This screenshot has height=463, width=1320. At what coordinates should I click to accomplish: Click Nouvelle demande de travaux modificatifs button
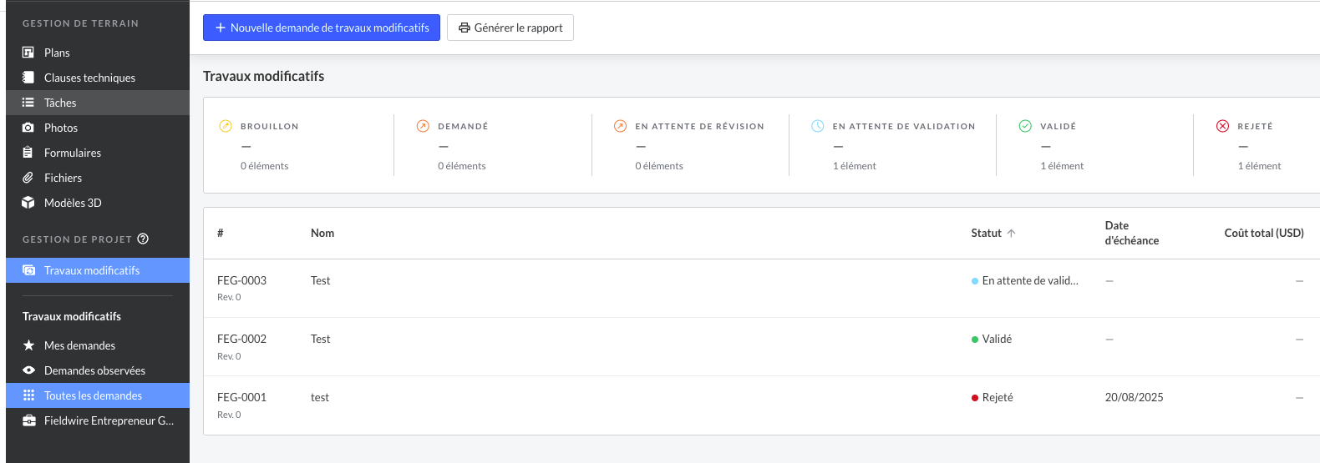[x=322, y=28]
